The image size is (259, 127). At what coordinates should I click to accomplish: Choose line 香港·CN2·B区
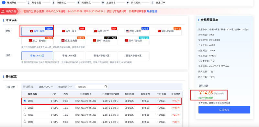(69, 56)
